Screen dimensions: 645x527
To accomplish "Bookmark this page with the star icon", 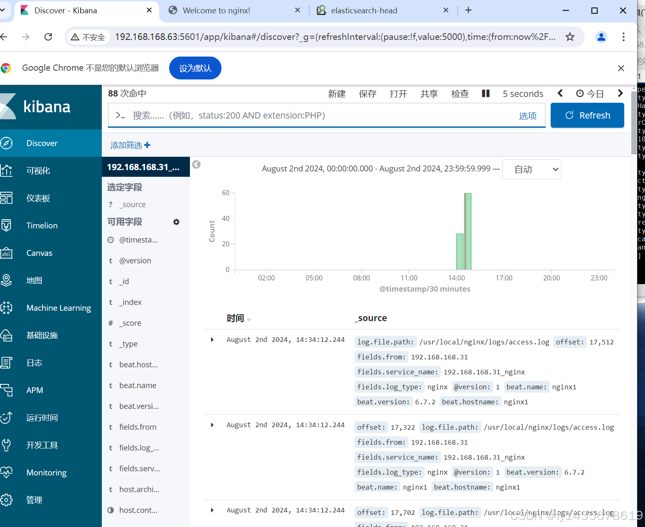I will 570,37.
